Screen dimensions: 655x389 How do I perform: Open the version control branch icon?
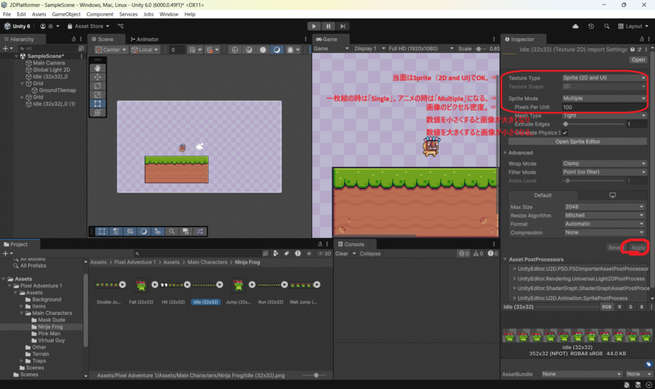pyautogui.click(x=121, y=26)
